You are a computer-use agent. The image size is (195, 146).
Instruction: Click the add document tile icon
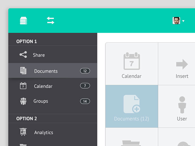[x=132, y=104]
